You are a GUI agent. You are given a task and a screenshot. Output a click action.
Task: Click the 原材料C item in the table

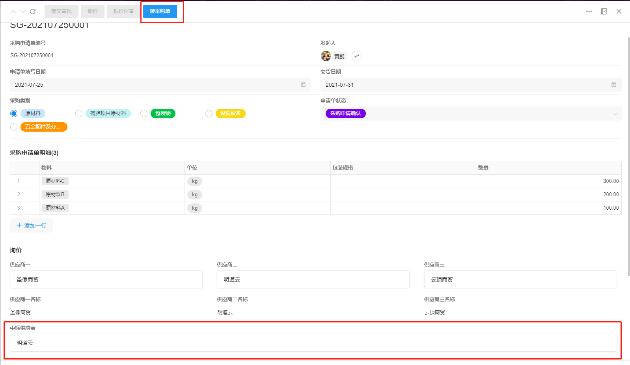(55, 181)
